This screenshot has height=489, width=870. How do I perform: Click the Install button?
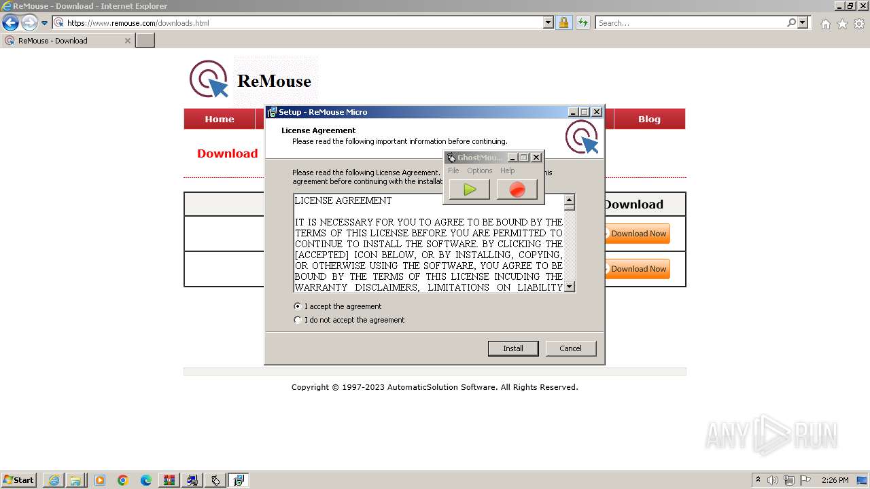pos(513,348)
